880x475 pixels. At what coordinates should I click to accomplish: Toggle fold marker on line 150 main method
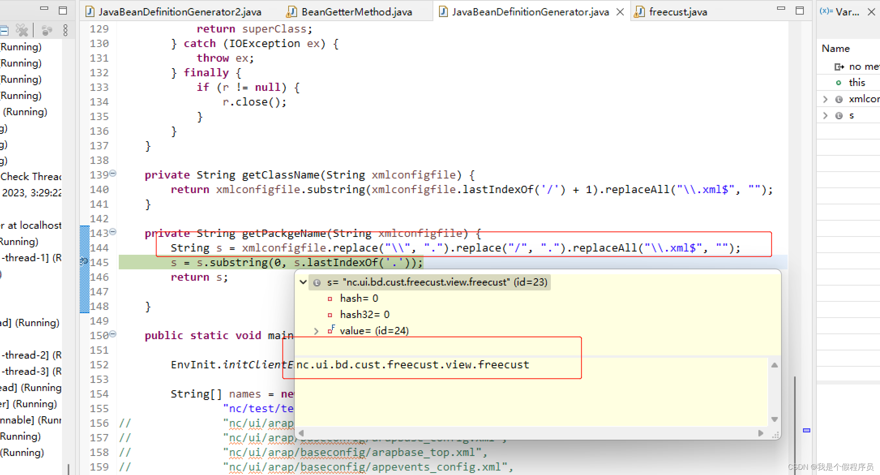click(x=113, y=334)
